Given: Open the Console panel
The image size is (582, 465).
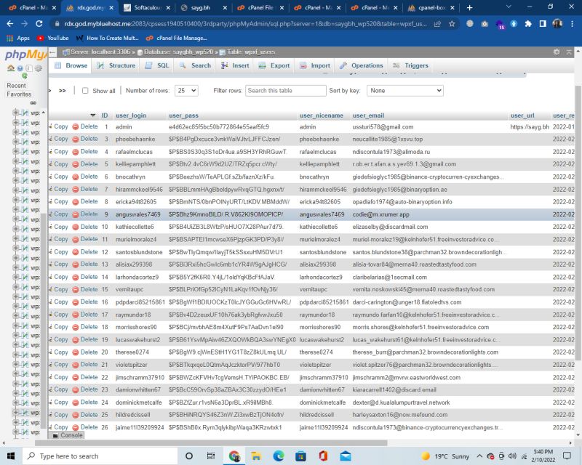Looking at the screenshot, I should [x=69, y=436].
